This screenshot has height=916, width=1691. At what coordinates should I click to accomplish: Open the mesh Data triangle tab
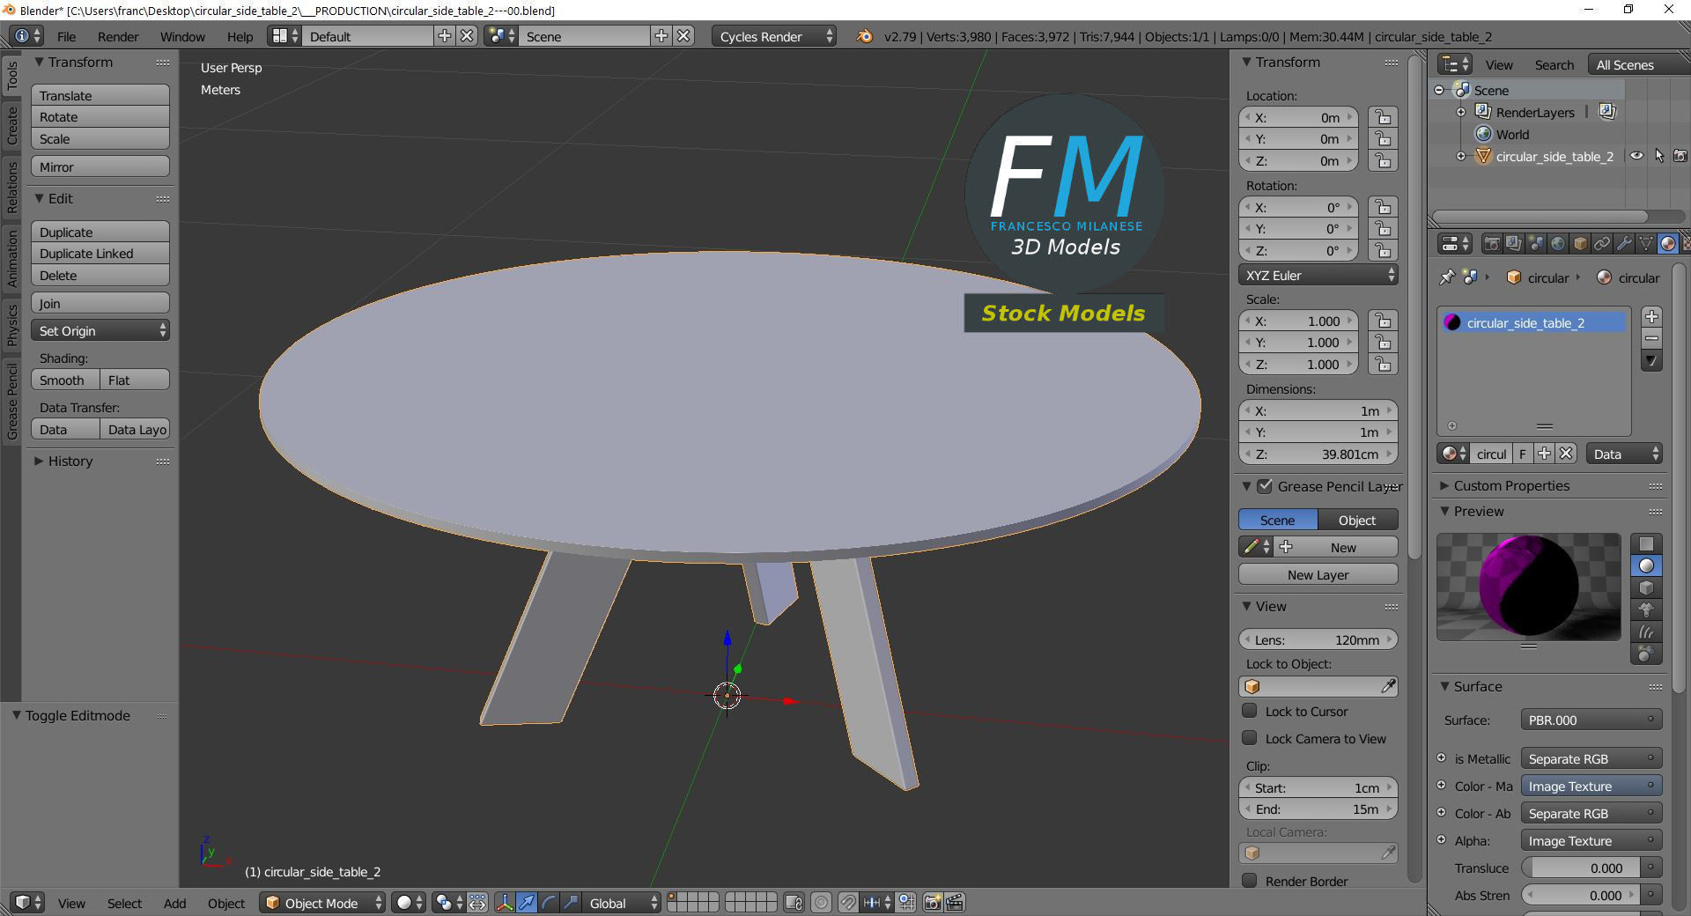[1646, 243]
